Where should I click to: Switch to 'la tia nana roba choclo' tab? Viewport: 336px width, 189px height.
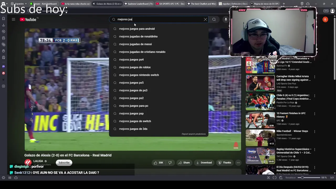(x=76, y=4)
